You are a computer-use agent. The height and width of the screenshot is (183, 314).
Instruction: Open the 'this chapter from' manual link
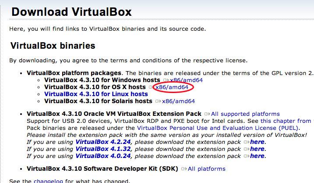pyautogui.click(x=286, y=121)
